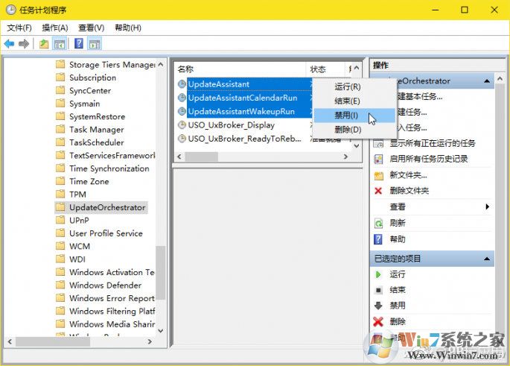Open the View (查看) menu
510x366 pixels.
click(92, 28)
